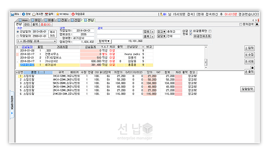Switch to the Main document tab
Viewport: 269px width, 154px height.
[x=23, y=20]
